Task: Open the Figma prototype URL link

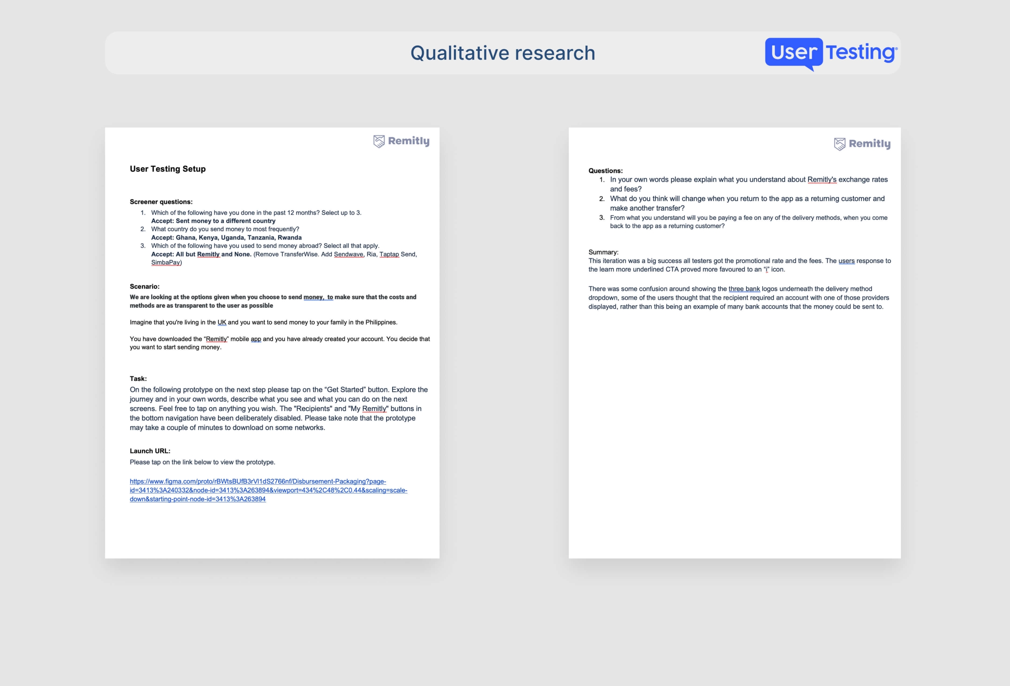Action: point(268,490)
